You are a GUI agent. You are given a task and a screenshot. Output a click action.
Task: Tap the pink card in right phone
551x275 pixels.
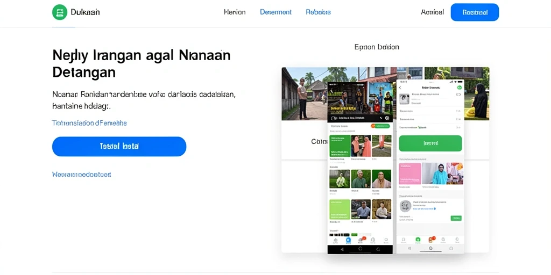[x=410, y=173]
